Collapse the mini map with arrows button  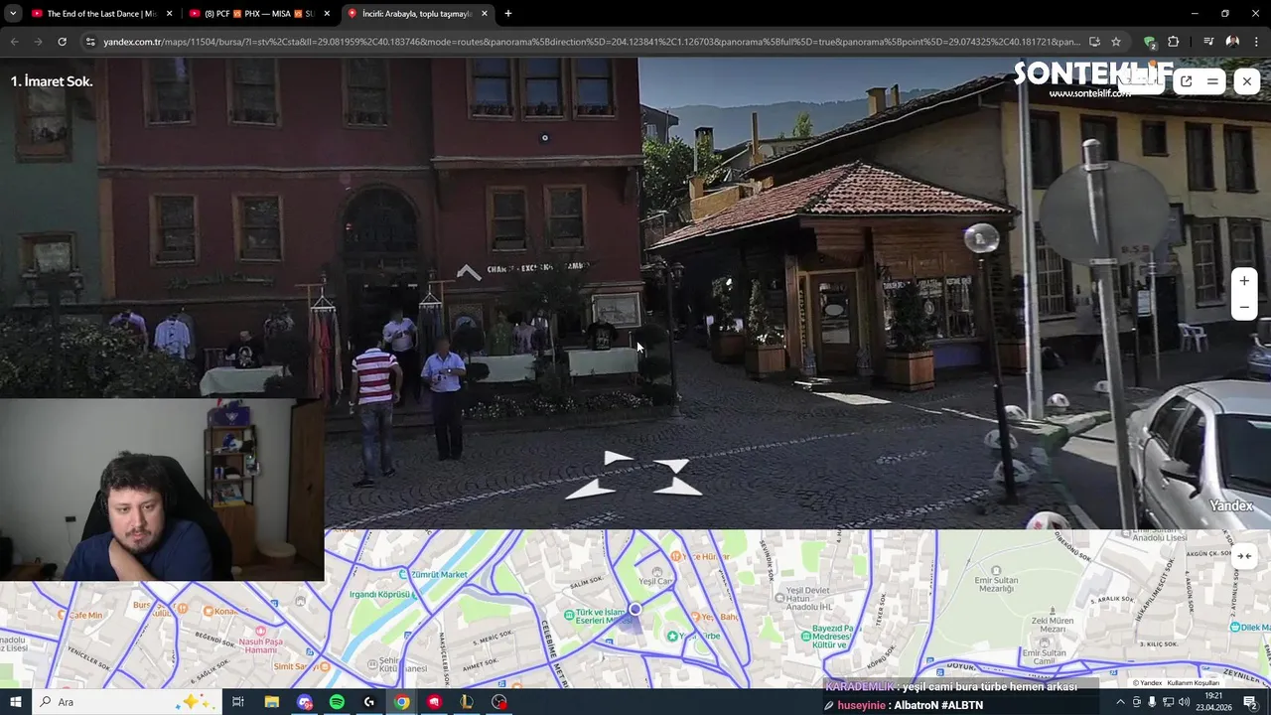1244,556
